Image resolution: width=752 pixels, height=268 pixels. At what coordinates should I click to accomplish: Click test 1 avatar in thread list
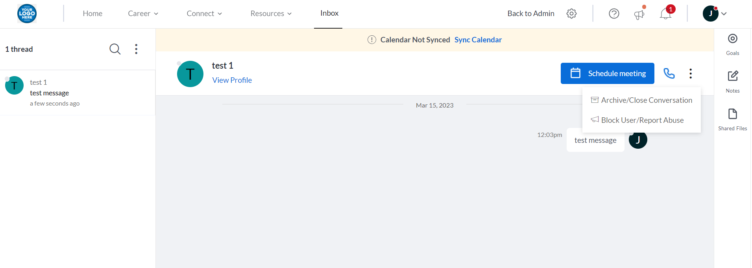[14, 86]
